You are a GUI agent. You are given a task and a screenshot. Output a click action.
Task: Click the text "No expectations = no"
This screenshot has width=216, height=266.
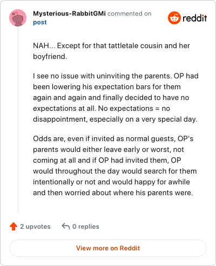[134, 108]
